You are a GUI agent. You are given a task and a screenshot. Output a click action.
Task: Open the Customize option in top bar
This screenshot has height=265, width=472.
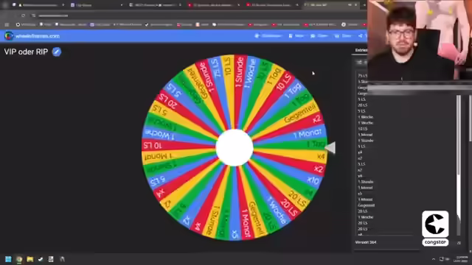[268, 36]
